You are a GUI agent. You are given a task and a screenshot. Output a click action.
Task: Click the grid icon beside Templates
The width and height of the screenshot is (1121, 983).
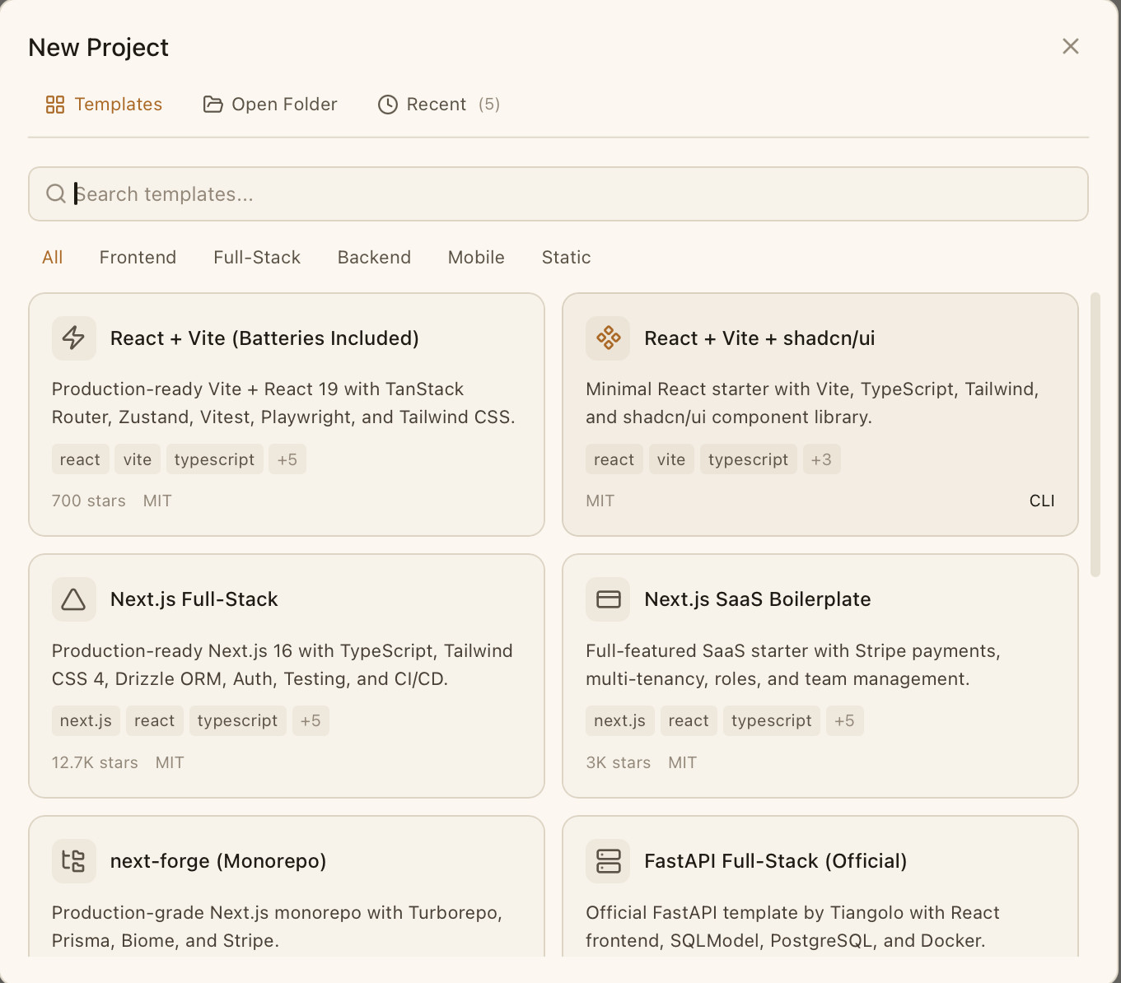(x=54, y=105)
